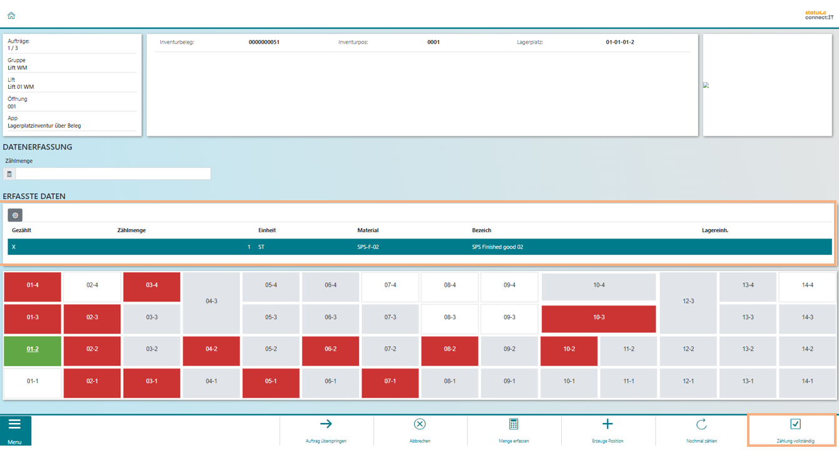Viewport: 839px width, 460px height.
Task: Click the home icon at top left
Action: [x=11, y=16]
